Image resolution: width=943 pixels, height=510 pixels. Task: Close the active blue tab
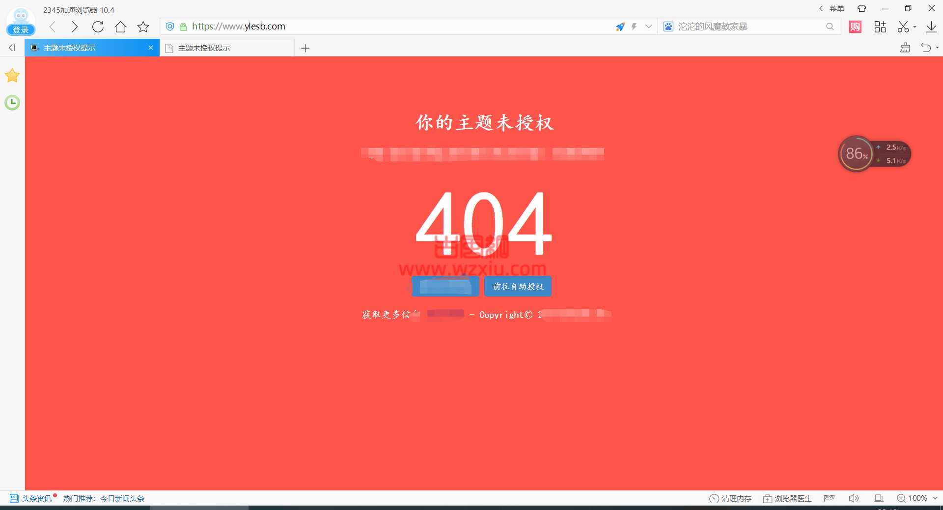(x=151, y=48)
